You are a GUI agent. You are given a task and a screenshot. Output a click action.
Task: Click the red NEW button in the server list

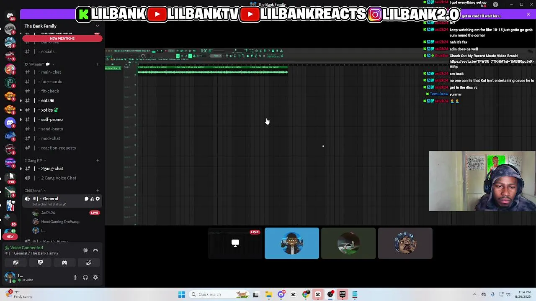point(10,237)
